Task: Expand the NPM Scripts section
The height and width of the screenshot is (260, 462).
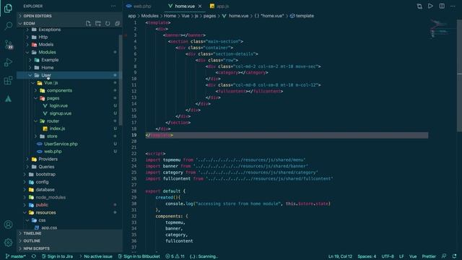Action: coord(69,248)
